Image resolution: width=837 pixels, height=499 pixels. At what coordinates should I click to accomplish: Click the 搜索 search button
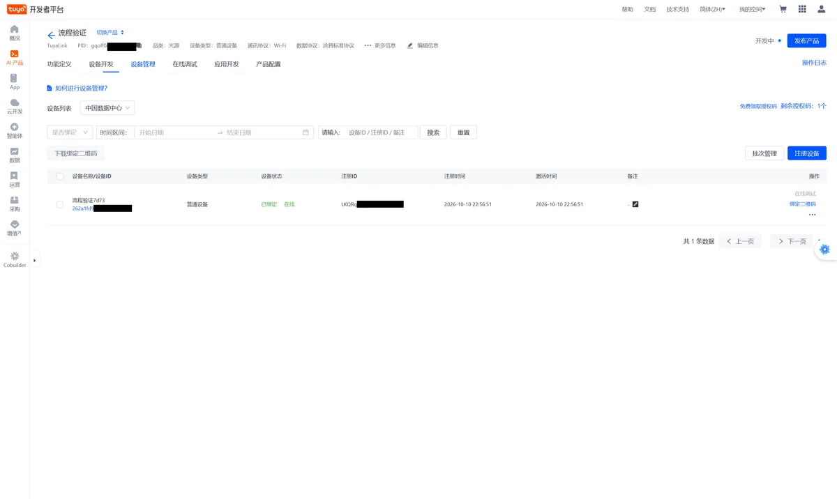click(x=433, y=132)
